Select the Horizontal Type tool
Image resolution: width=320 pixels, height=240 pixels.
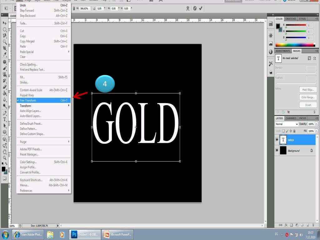(x=4, y=119)
